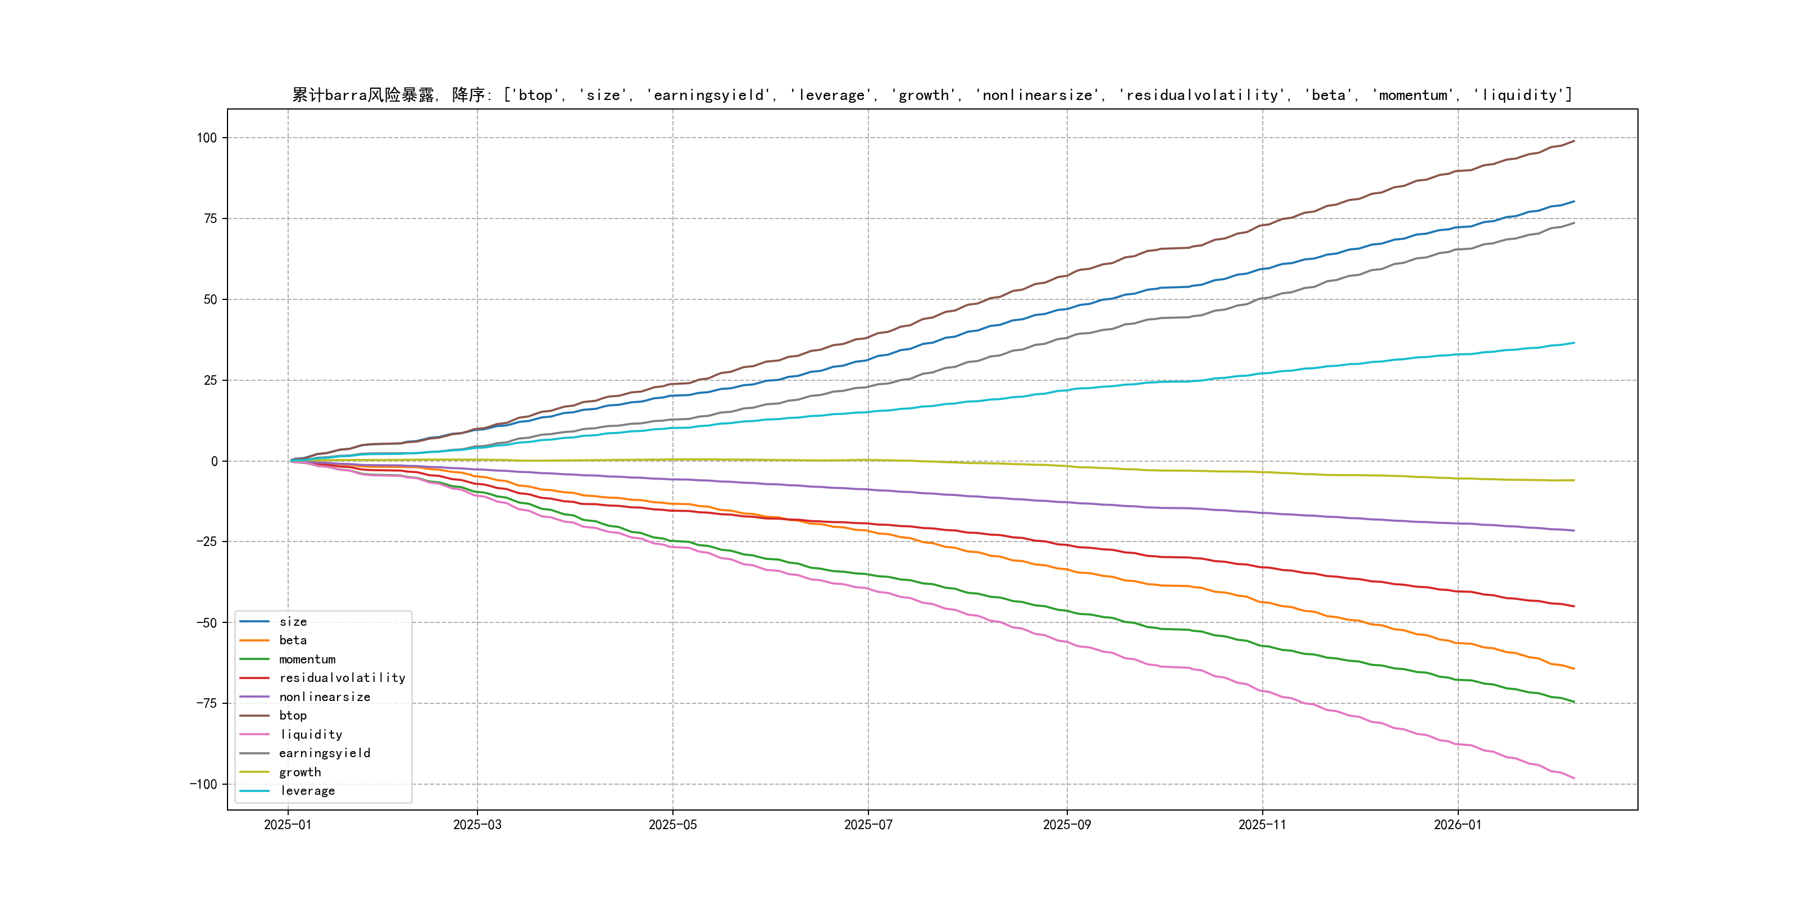Screen dimensions: 1820x910
Task: Click the momentum legend green line sample
Action: (x=254, y=659)
